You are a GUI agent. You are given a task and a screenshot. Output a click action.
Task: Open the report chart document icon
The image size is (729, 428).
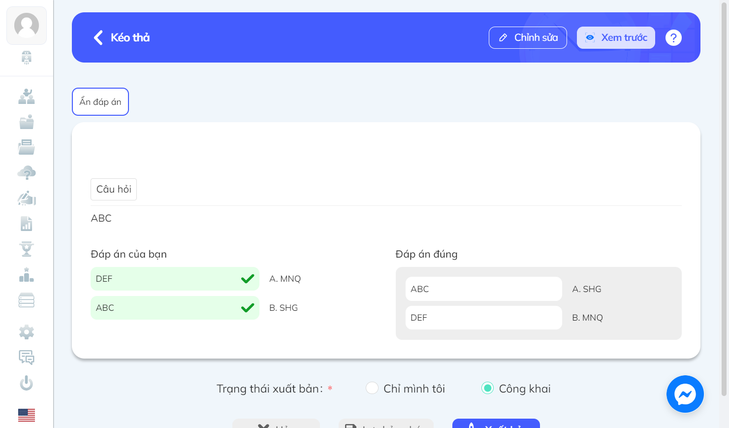point(27,224)
